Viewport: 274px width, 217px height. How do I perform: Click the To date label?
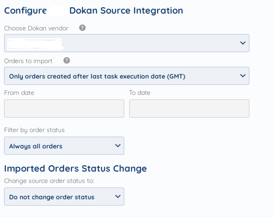[x=140, y=93]
